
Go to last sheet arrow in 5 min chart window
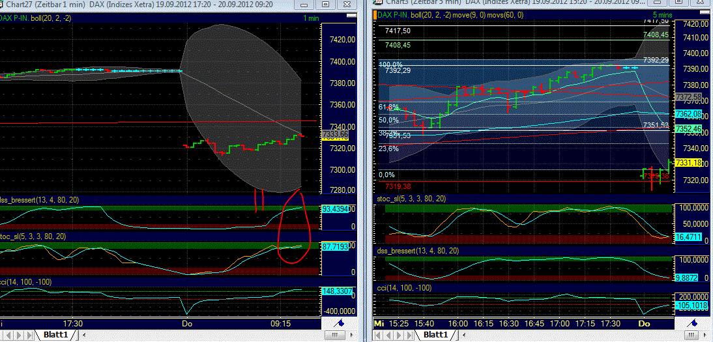[410, 335]
